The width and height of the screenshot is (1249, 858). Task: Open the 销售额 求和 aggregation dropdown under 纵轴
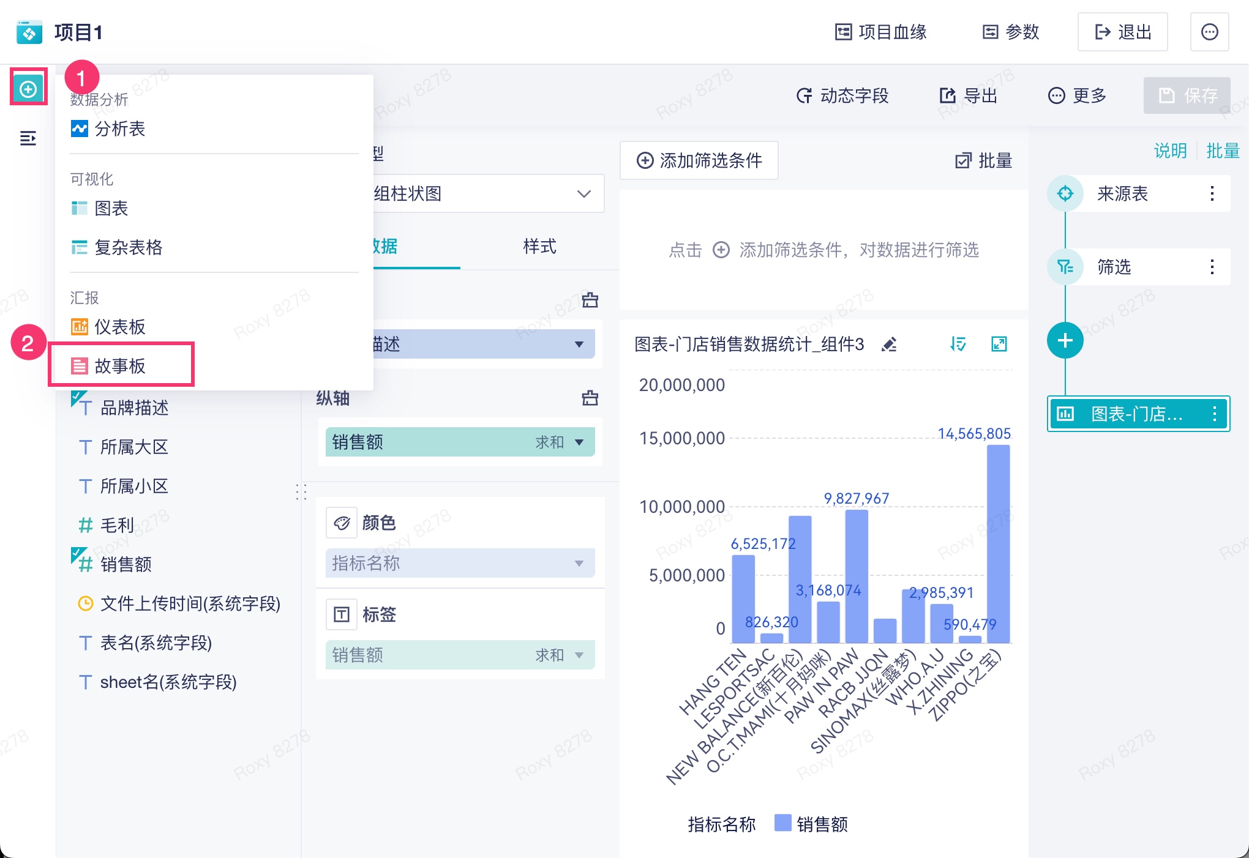pyautogui.click(x=579, y=442)
